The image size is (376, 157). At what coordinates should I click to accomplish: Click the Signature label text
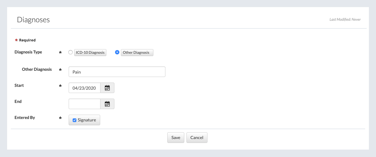[87, 120]
